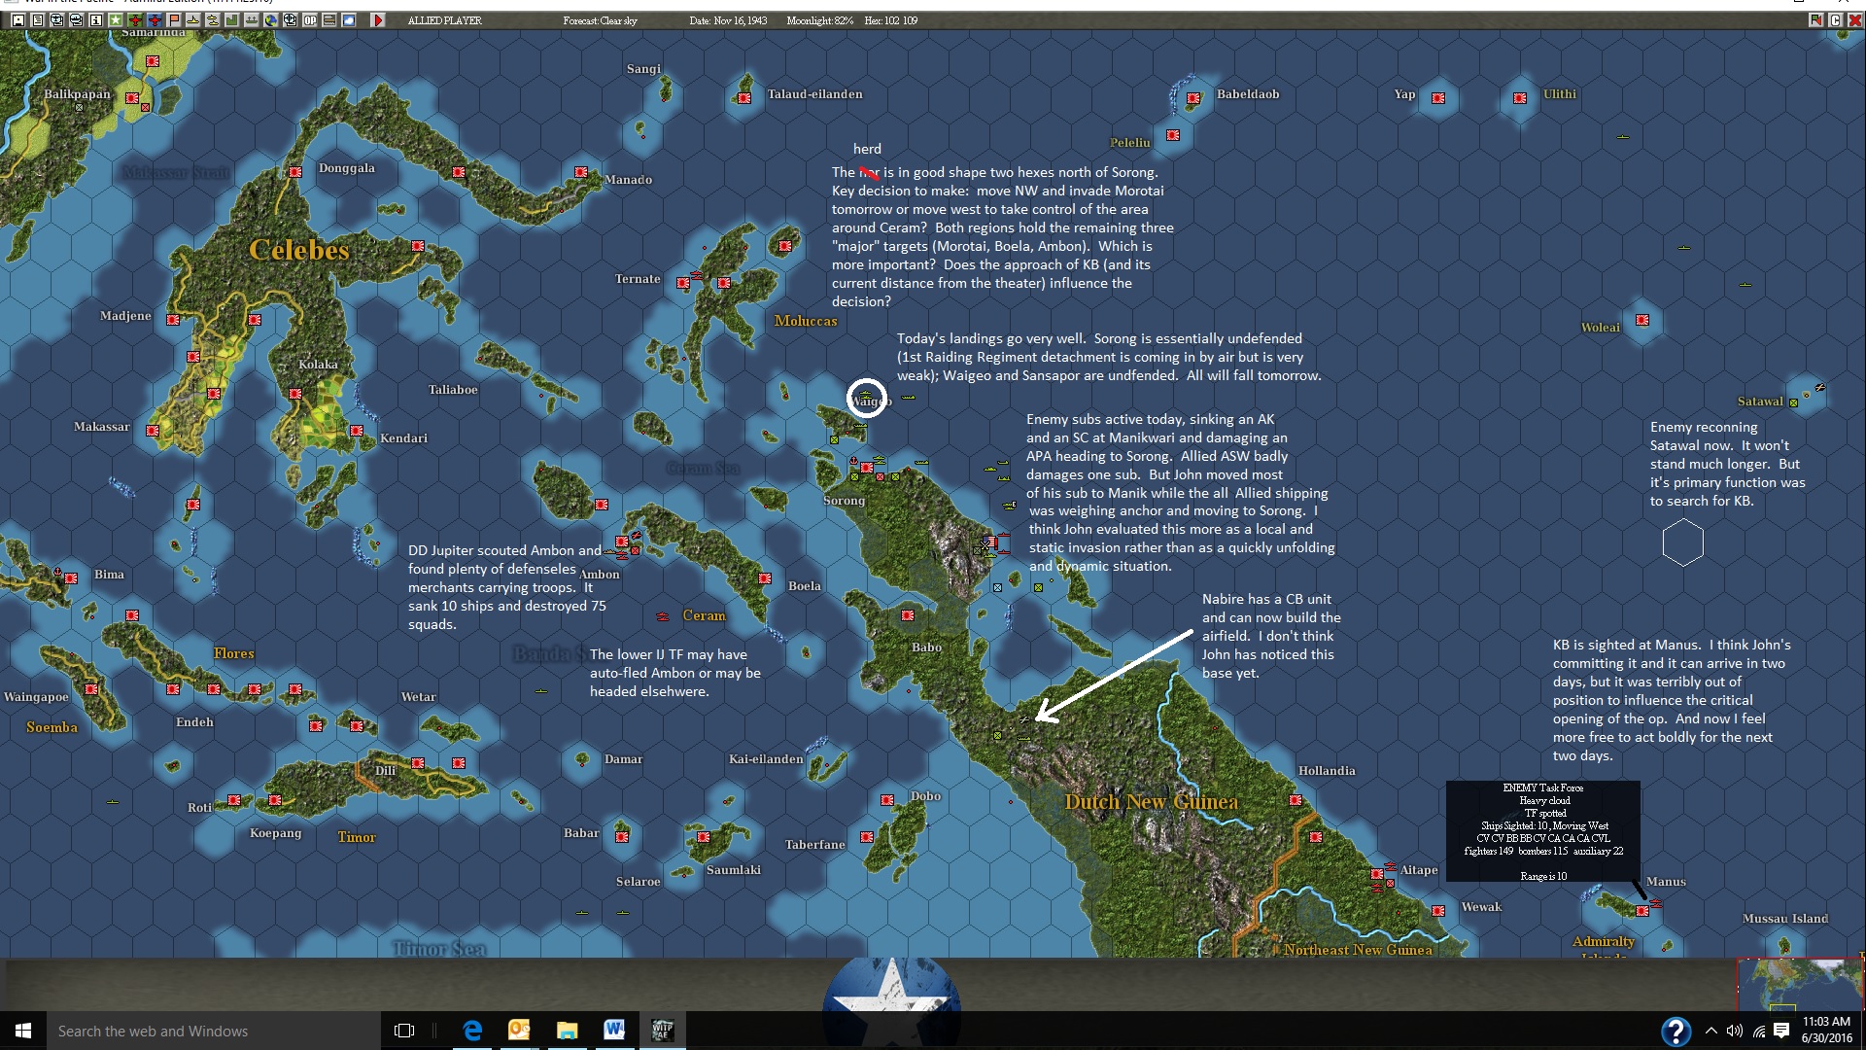Select the Kendari base marker
Viewport: 1866px width, 1050px height.
coord(357,431)
